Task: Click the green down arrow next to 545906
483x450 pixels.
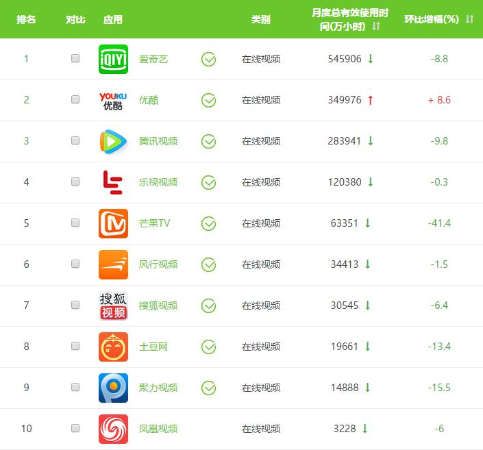Action: (x=371, y=58)
